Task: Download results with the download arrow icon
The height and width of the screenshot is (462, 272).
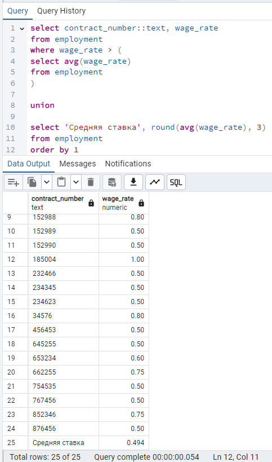Action: pos(133,182)
